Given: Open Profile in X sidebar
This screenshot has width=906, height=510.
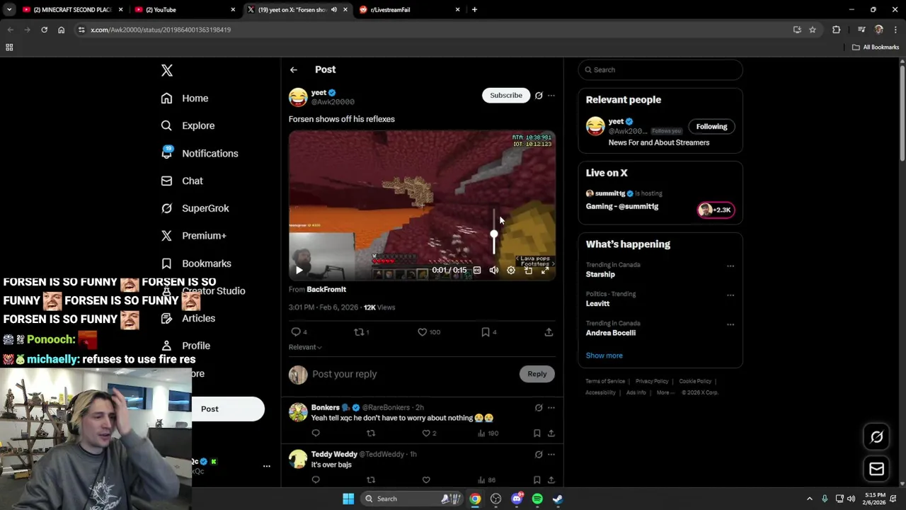Looking at the screenshot, I should [185, 346].
